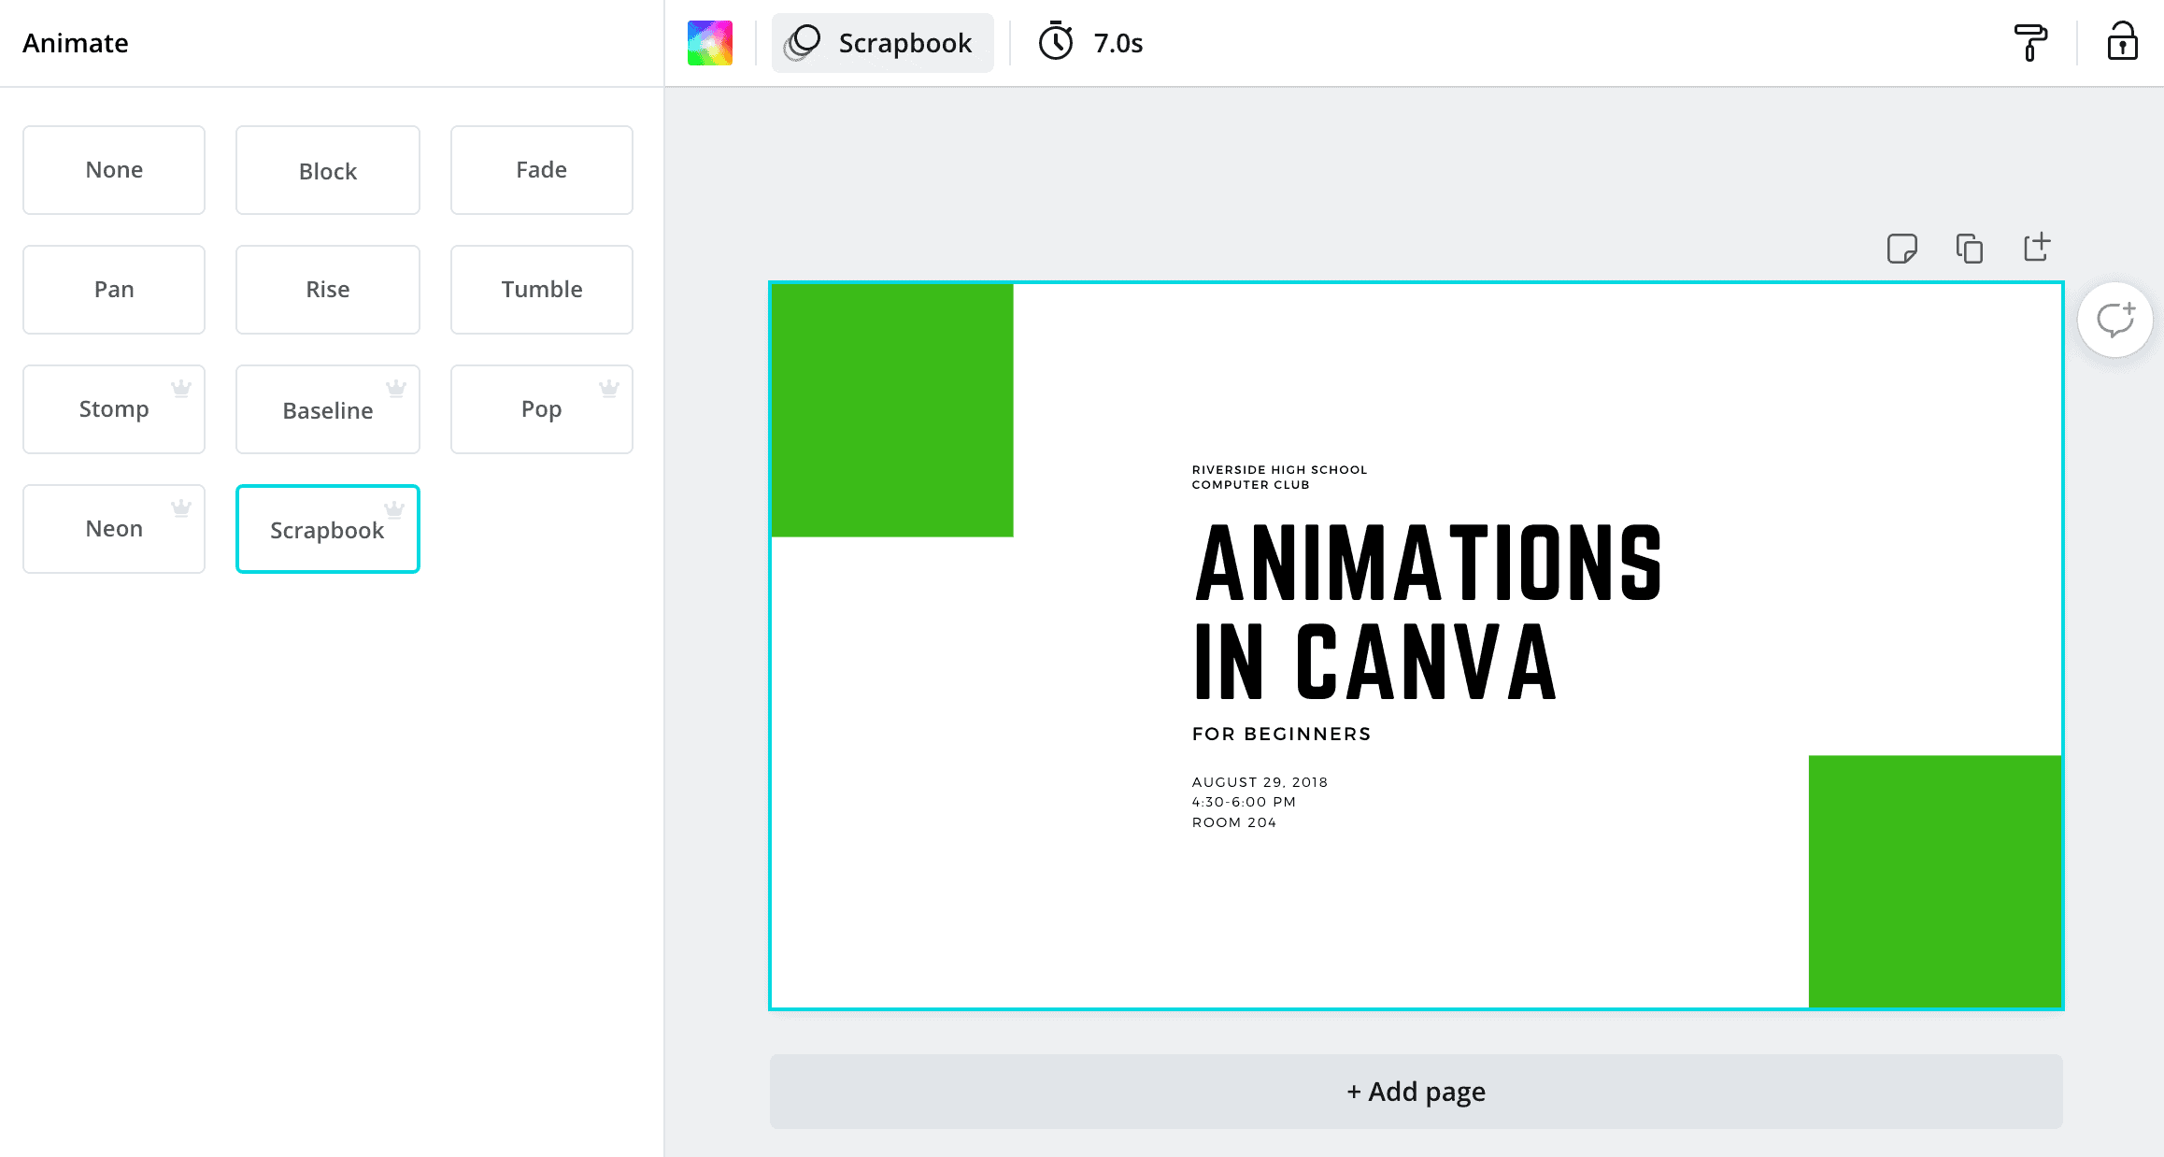Click the Add page button at bottom
This screenshot has height=1157, width=2164.
coord(1414,1092)
